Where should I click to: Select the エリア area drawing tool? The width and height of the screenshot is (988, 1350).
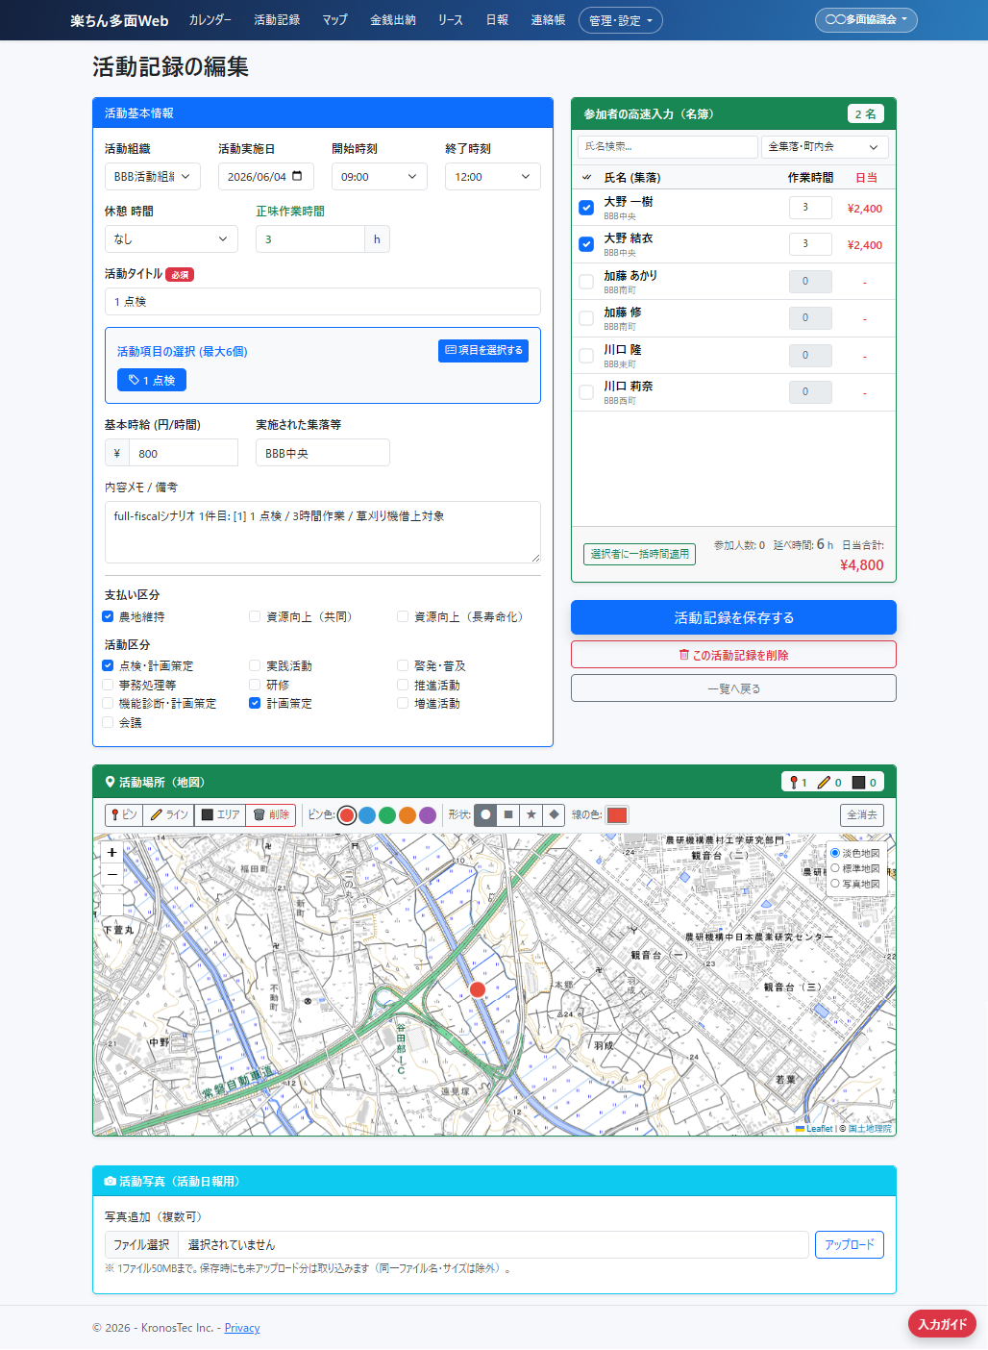point(220,814)
